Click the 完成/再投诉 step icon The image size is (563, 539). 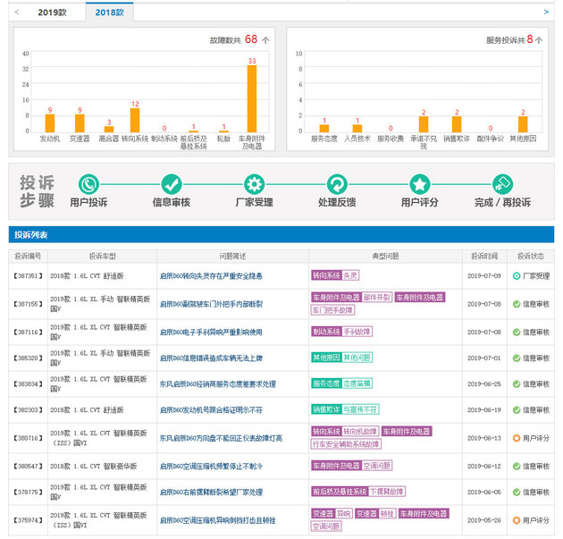coord(501,184)
